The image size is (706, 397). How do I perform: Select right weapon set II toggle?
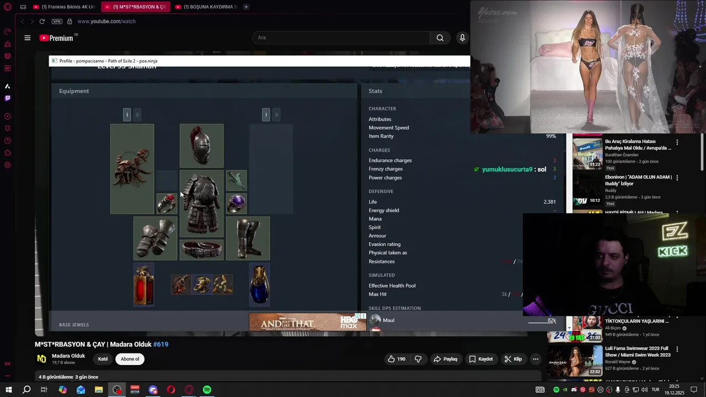coord(276,114)
